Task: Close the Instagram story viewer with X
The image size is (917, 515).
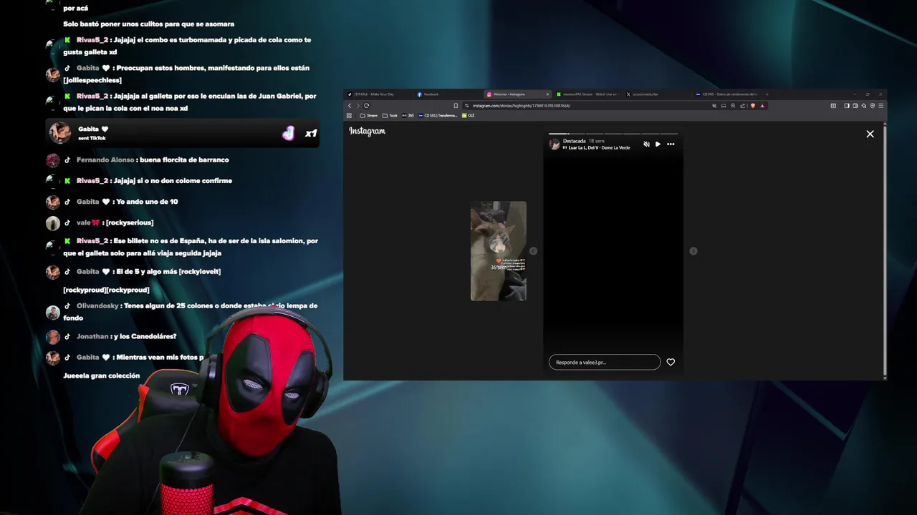Action: pos(870,134)
